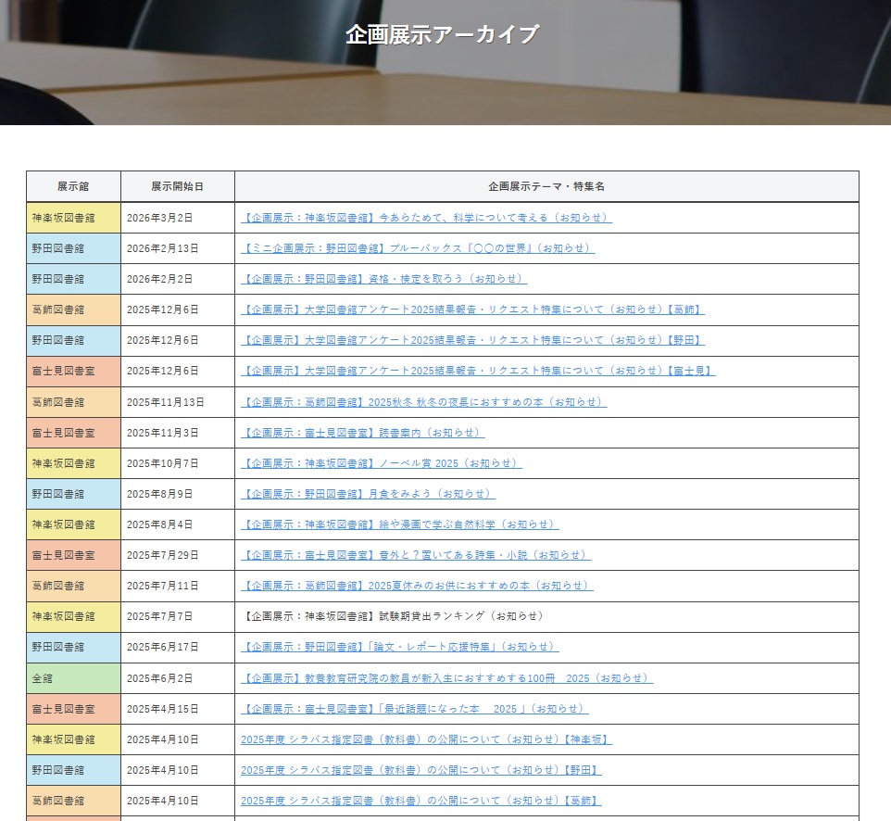Open the ノーベル賞 2025 exhibition link
Screen dimensions: 891x821
(x=381, y=463)
